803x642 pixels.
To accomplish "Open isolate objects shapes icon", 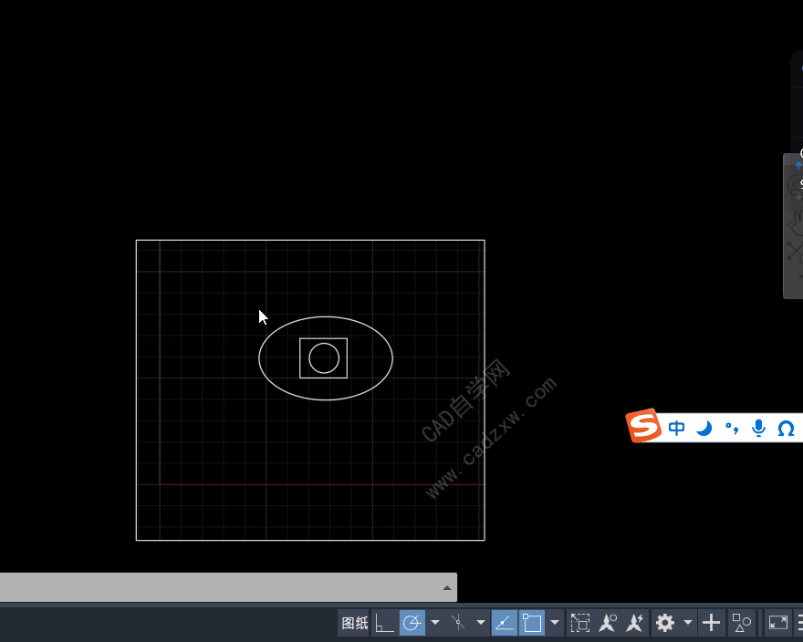I will click(x=741, y=623).
